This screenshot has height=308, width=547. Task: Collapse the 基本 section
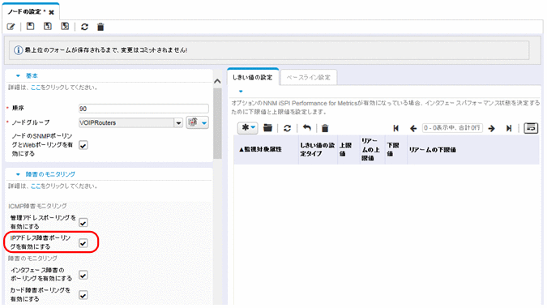18,75
